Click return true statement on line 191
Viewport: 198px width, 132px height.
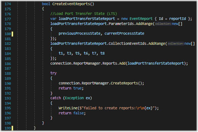pos(71,88)
